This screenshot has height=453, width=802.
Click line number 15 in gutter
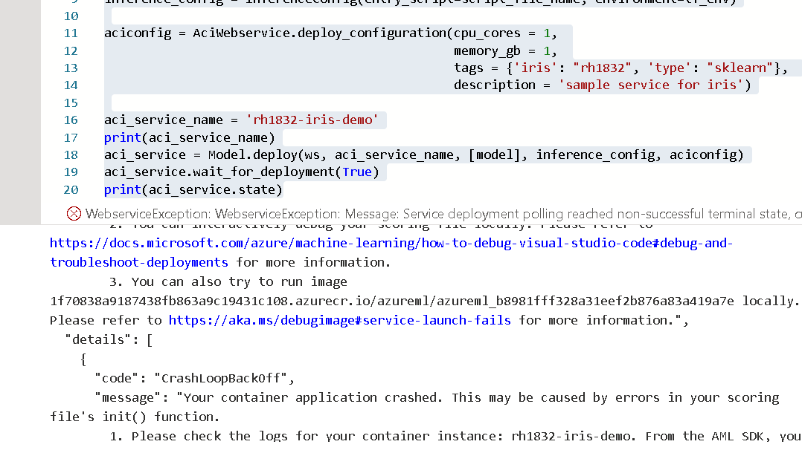(x=71, y=102)
